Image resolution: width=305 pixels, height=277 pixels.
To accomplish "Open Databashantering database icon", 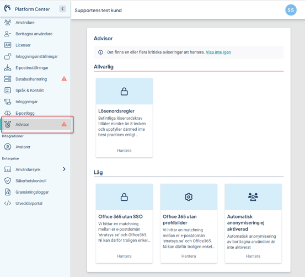I will click(8, 79).
